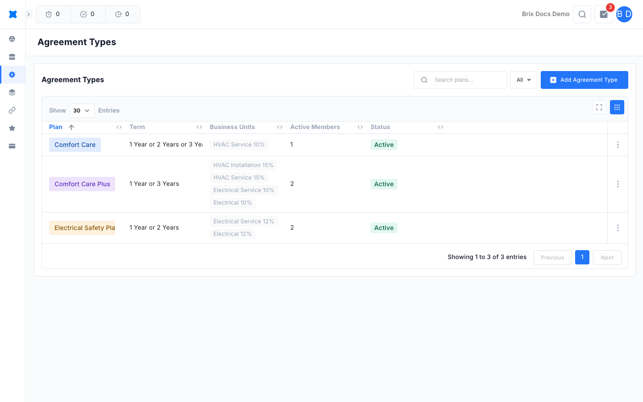The height and width of the screenshot is (402, 643).
Task: Open the dashboard palette sidebar icon
Action: 12,39
